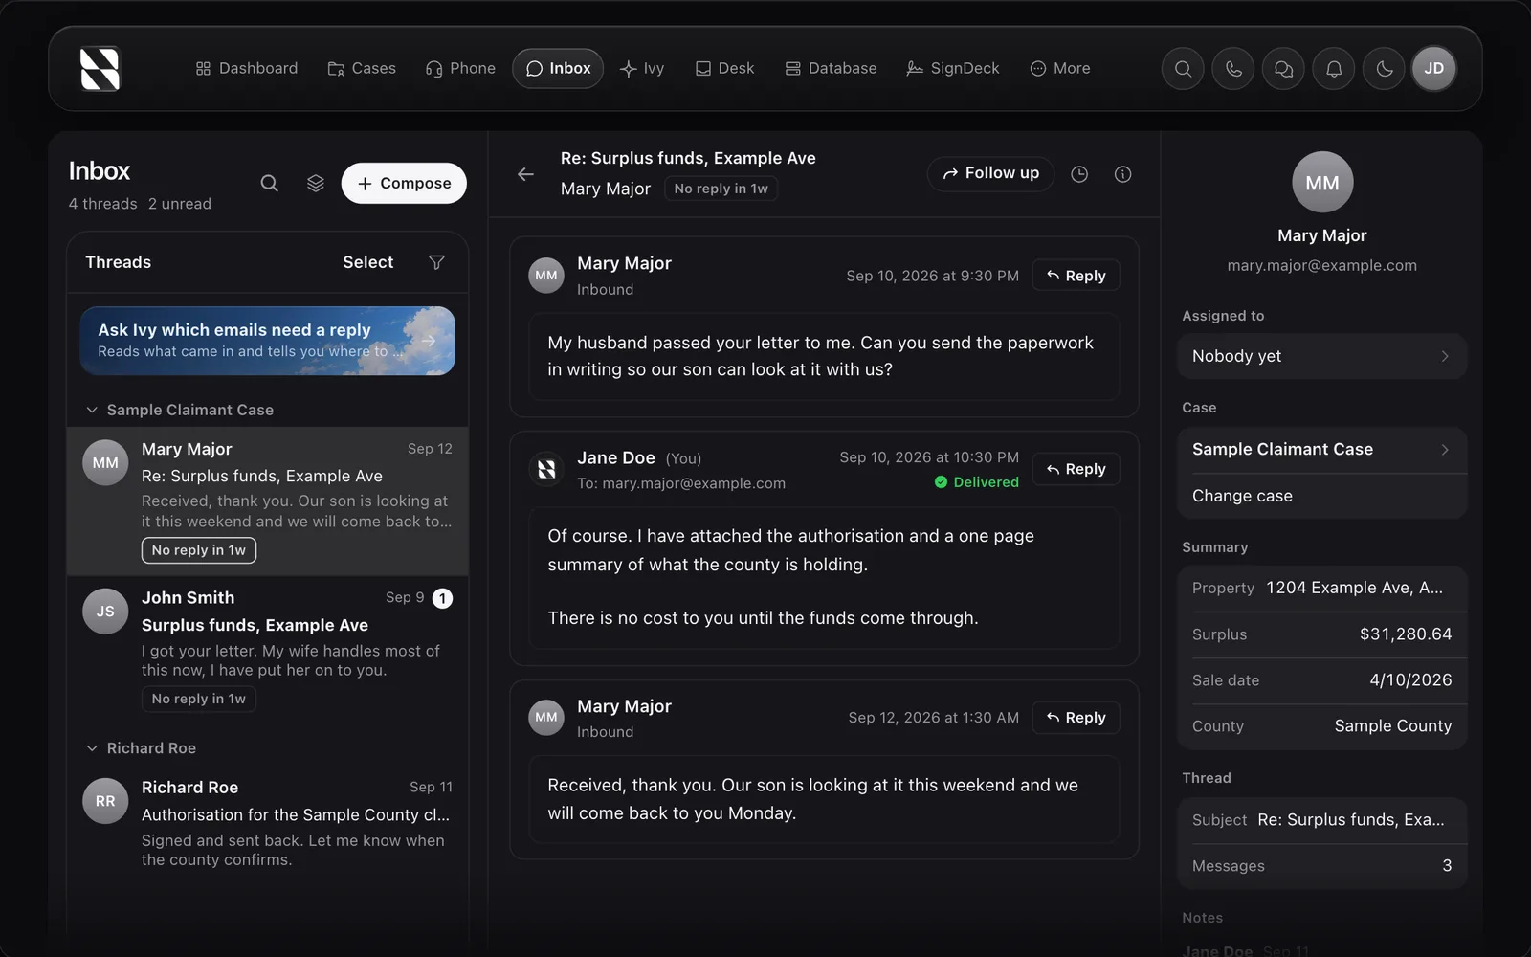Open the More menu

pyautogui.click(x=1060, y=69)
